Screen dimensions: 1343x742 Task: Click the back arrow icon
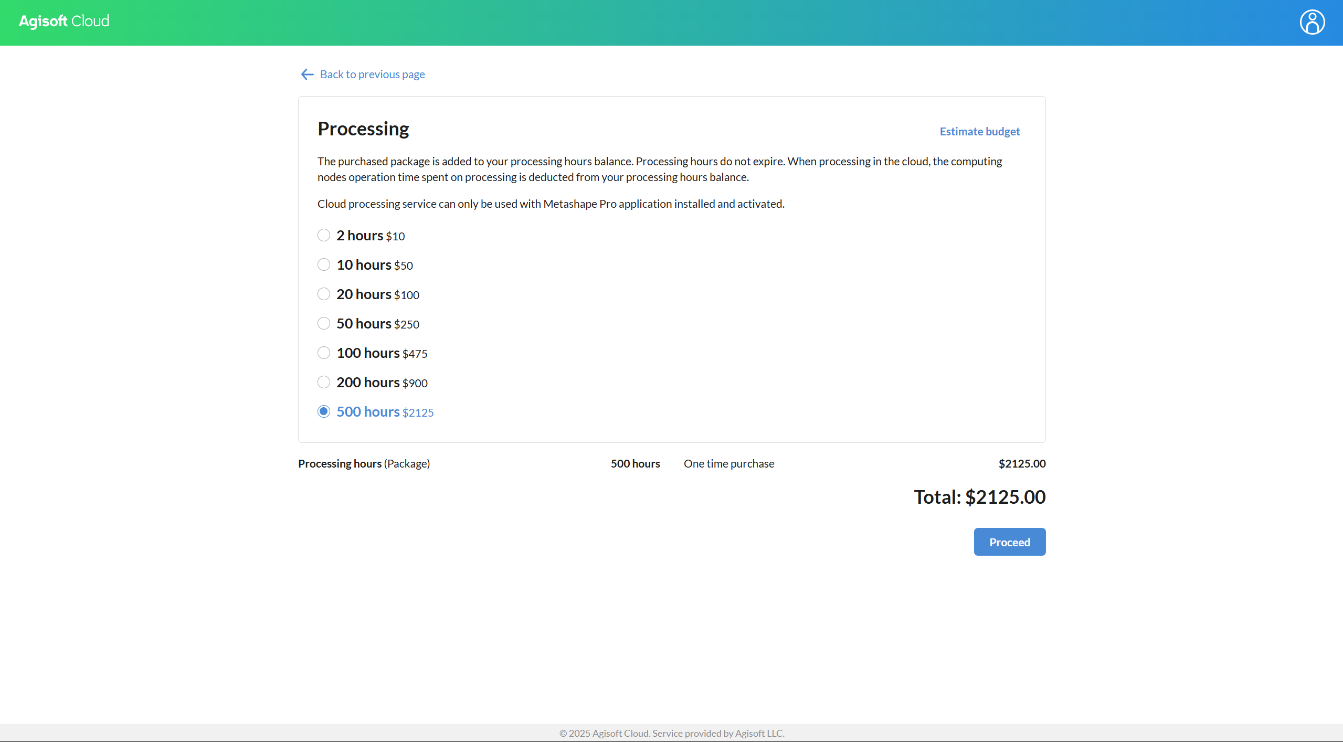307,75
